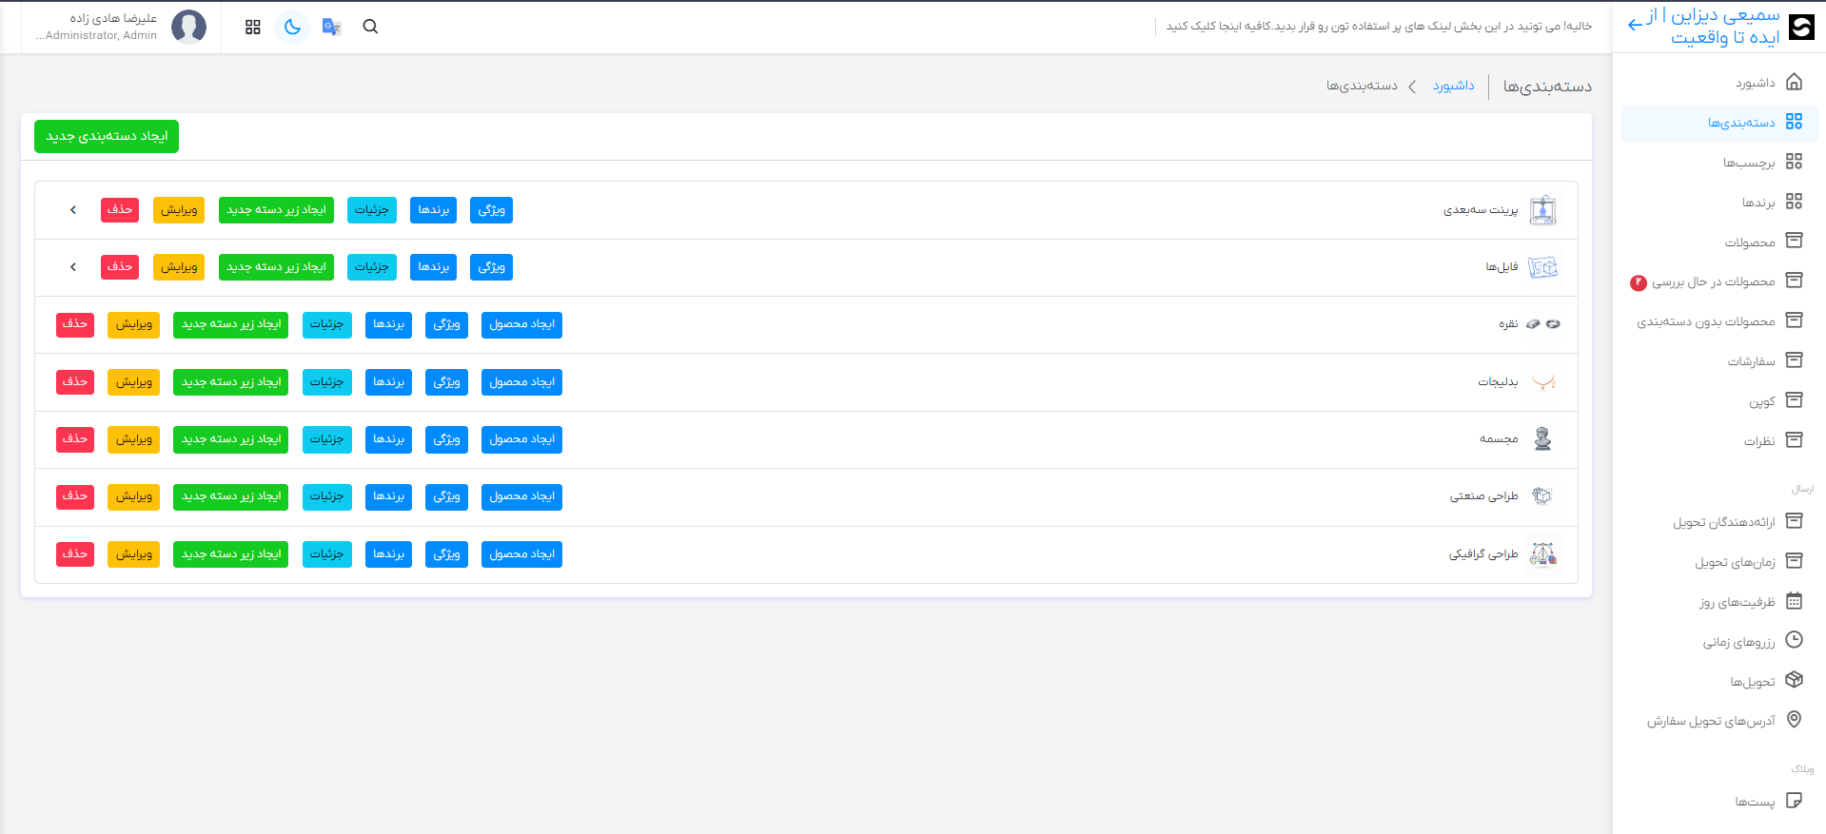1826x834 pixels.
Task: Click the user avatar picture
Action: click(x=188, y=27)
